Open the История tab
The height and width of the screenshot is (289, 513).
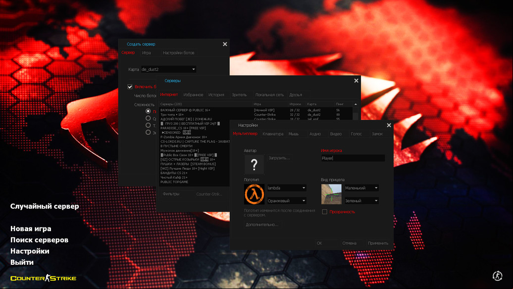(x=216, y=95)
